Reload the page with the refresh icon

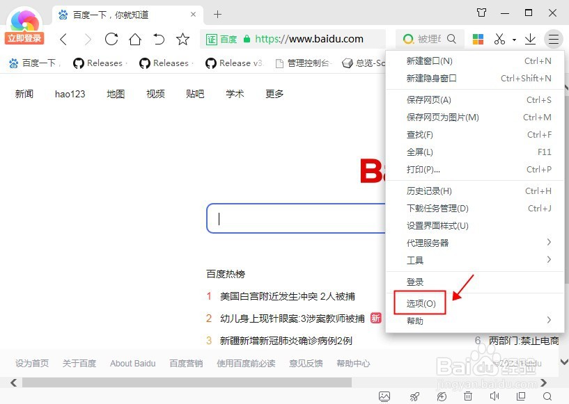pyautogui.click(x=111, y=39)
